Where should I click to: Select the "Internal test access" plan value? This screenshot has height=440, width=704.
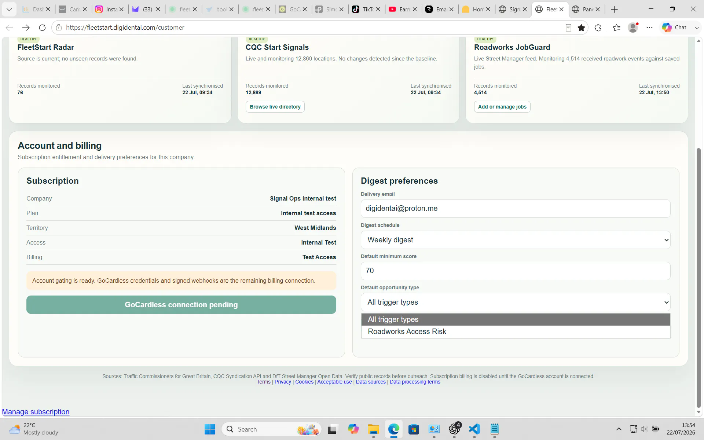pos(308,213)
